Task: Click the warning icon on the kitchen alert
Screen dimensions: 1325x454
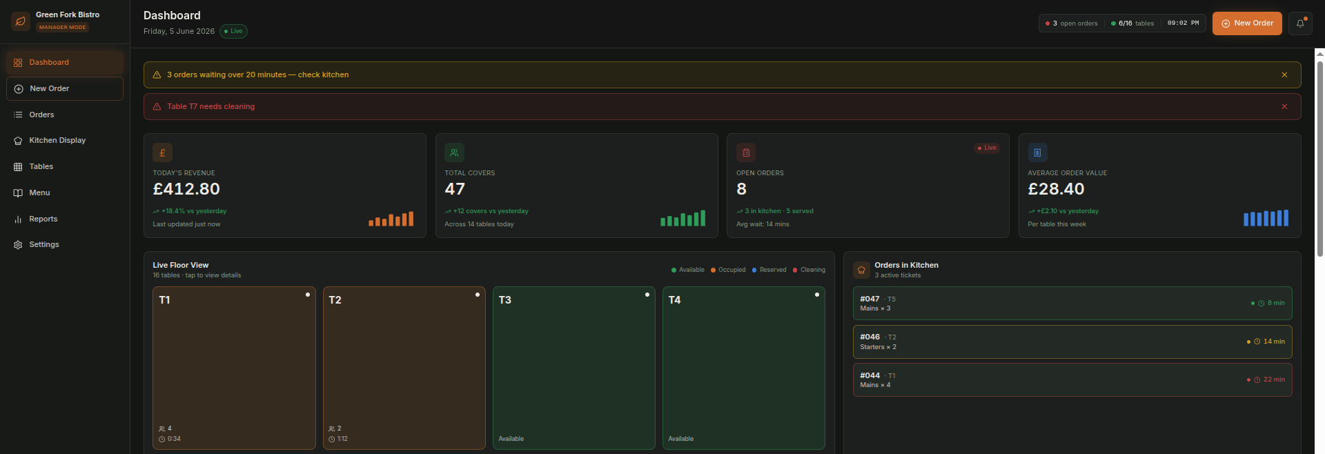Action: pyautogui.click(x=157, y=75)
